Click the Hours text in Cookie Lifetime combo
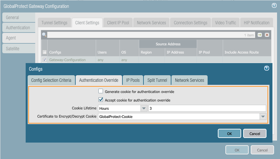280x159 pixels. point(104,108)
